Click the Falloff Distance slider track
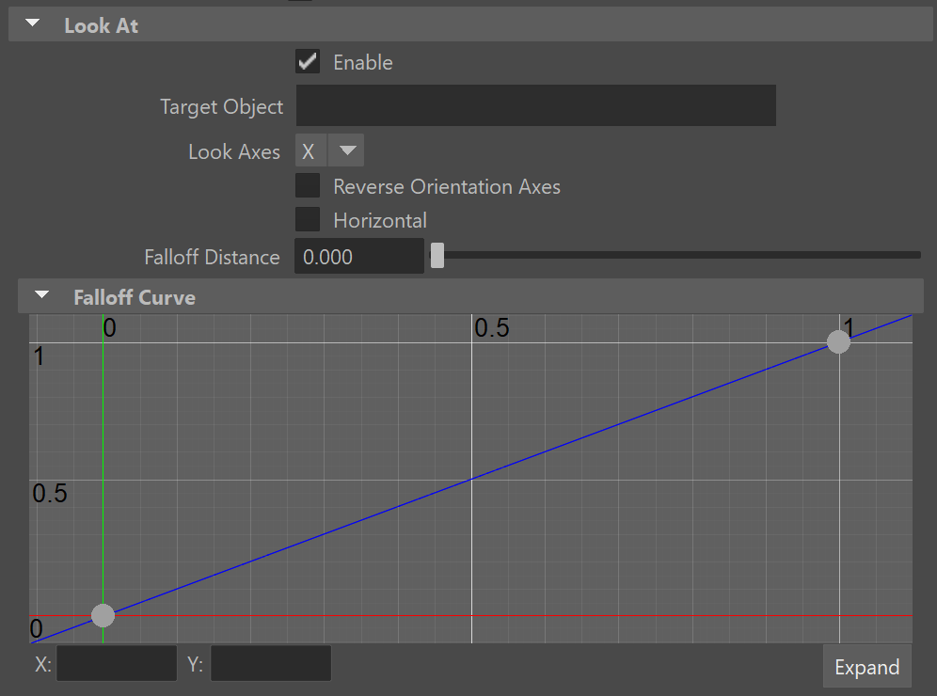This screenshot has width=937, height=696. point(675,255)
